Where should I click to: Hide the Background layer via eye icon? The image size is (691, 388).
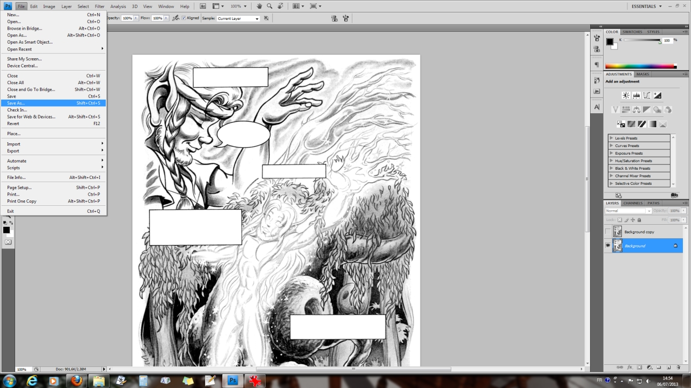608,246
